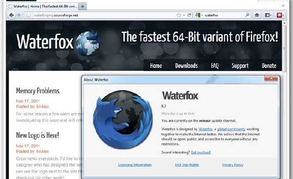Image resolution: width=293 pixels, height=179 pixels.
Task: Open the Home navigation menu item
Action: (156, 66)
